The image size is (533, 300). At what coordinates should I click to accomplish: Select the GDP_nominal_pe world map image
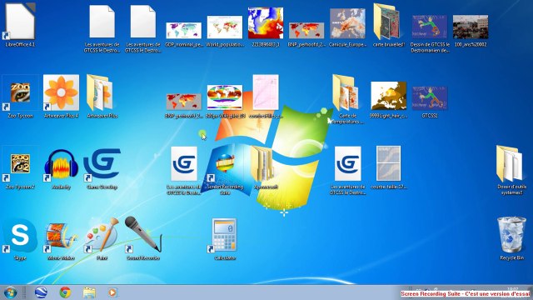[183, 31]
